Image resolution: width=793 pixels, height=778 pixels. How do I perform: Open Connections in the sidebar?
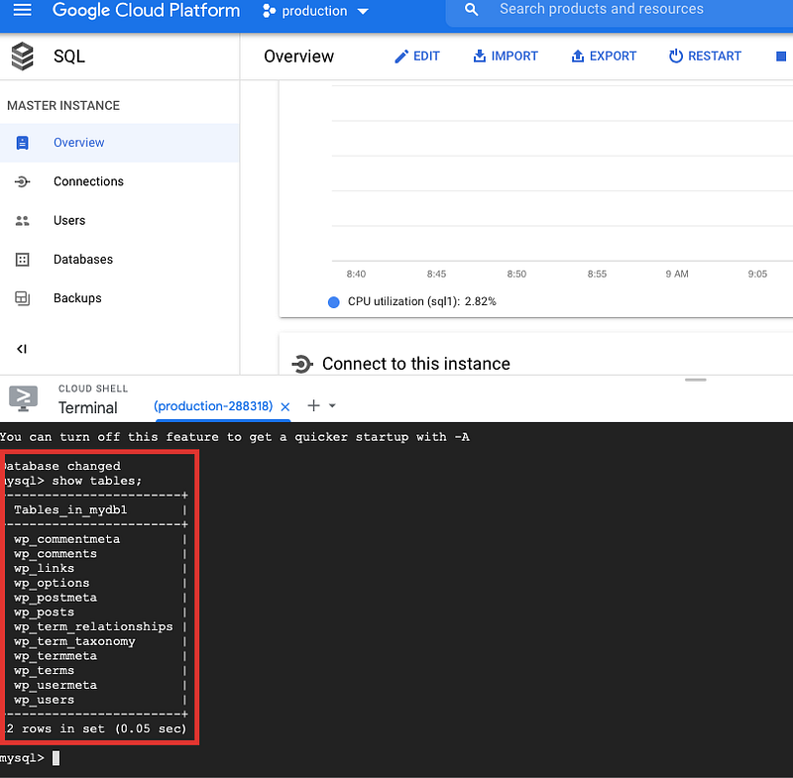pyautogui.click(x=119, y=181)
